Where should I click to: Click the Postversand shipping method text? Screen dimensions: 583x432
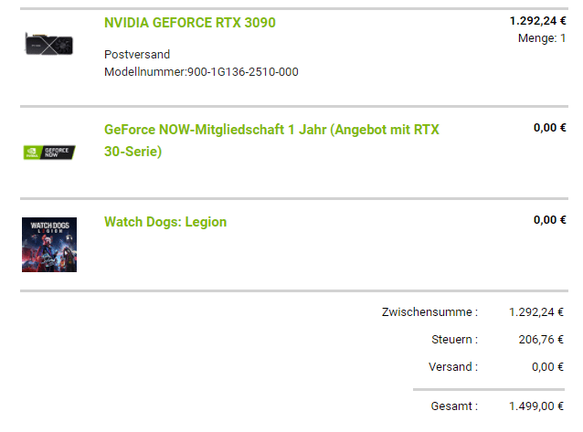(x=137, y=55)
